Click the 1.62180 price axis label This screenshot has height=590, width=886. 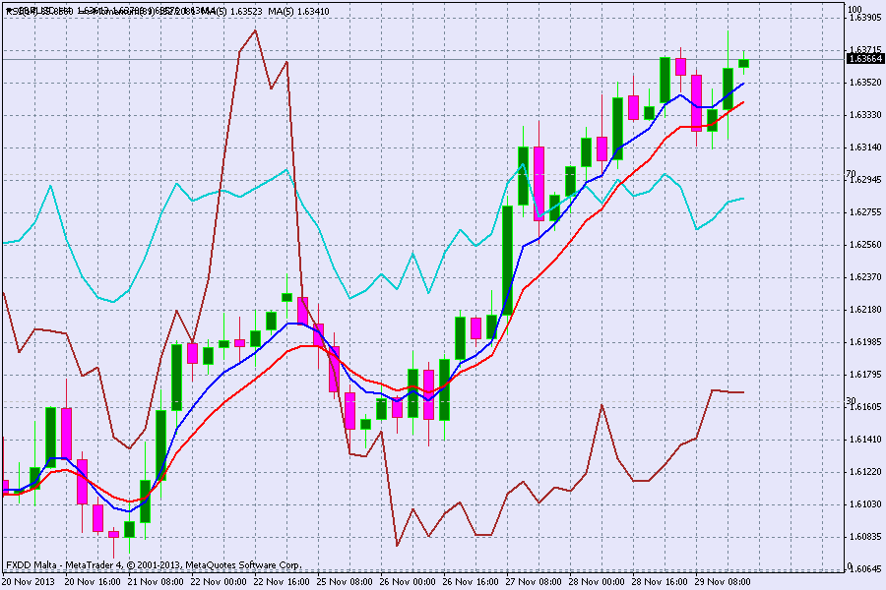pos(863,310)
